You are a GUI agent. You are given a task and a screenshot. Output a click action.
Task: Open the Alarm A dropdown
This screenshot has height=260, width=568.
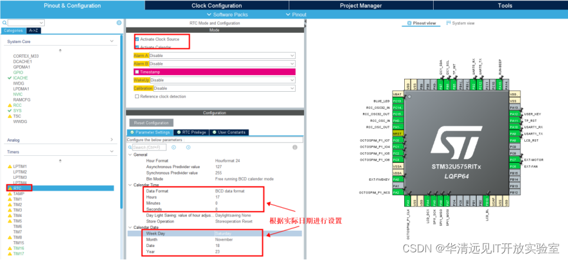point(222,56)
